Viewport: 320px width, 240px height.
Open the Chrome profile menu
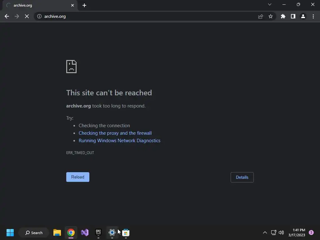[x=303, y=16]
